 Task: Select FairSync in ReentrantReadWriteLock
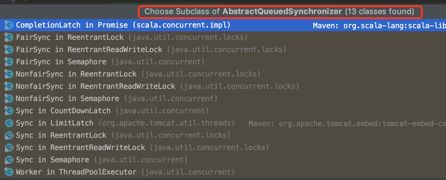tap(92, 49)
